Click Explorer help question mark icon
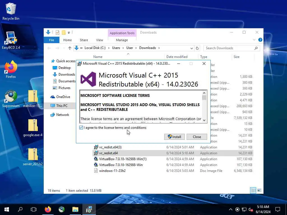 pyautogui.click(x=260, y=40)
